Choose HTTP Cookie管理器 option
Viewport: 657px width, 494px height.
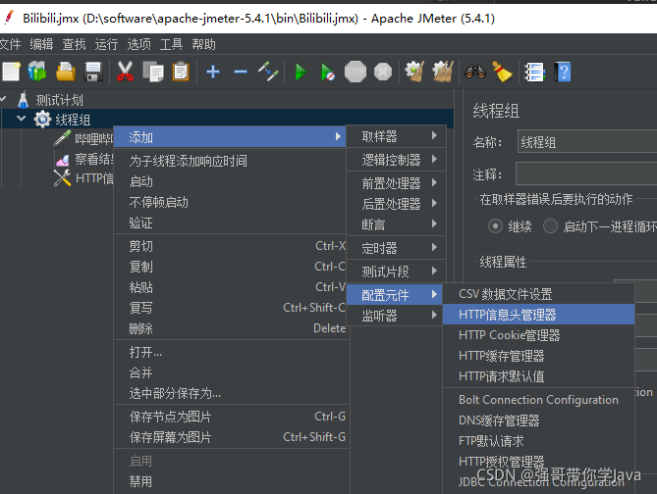click(x=538, y=334)
